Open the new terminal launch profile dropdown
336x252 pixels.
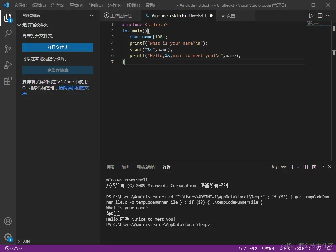298,167
